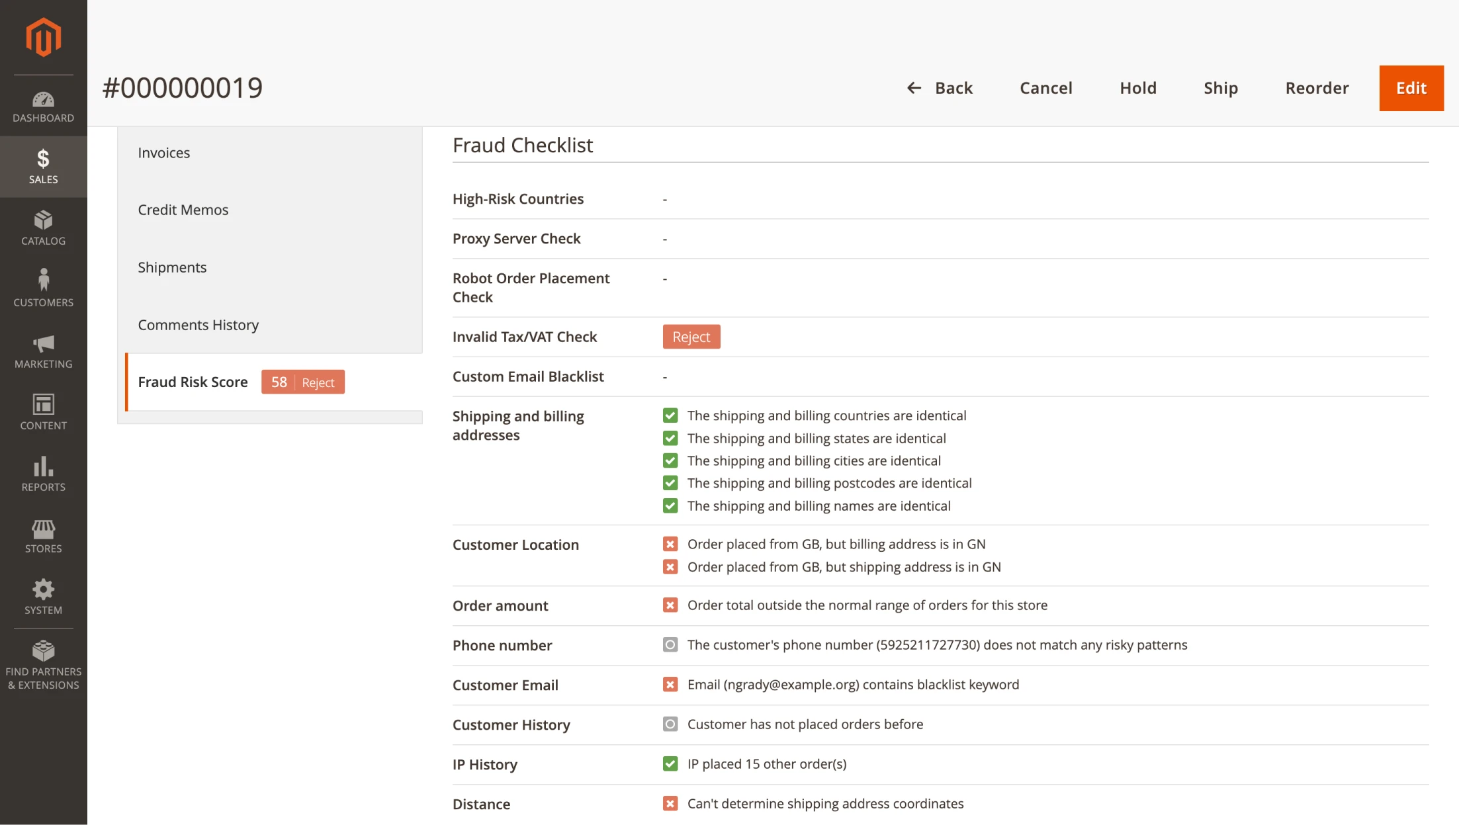View the Comments History section
Screen dimensions: 1459x825
pos(198,324)
